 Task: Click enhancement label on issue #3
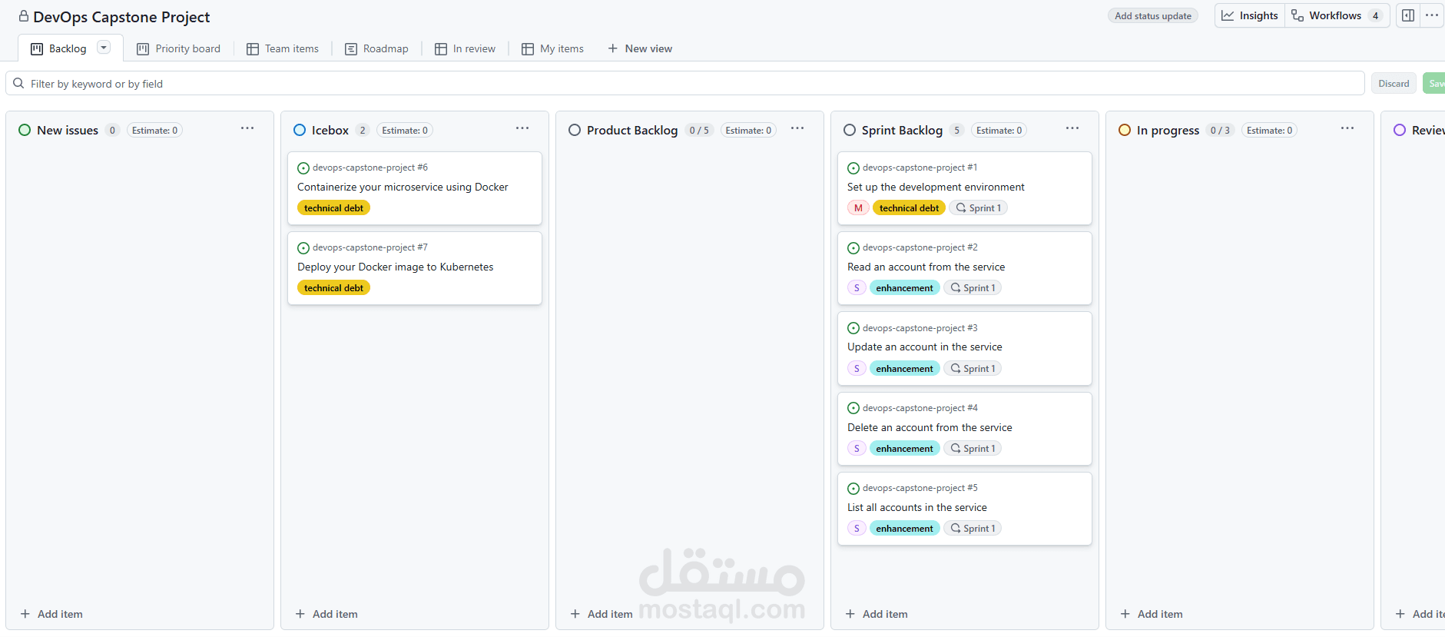[904, 368]
